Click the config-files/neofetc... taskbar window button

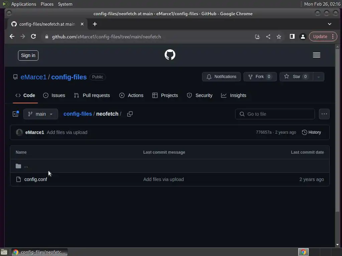pos(39,252)
